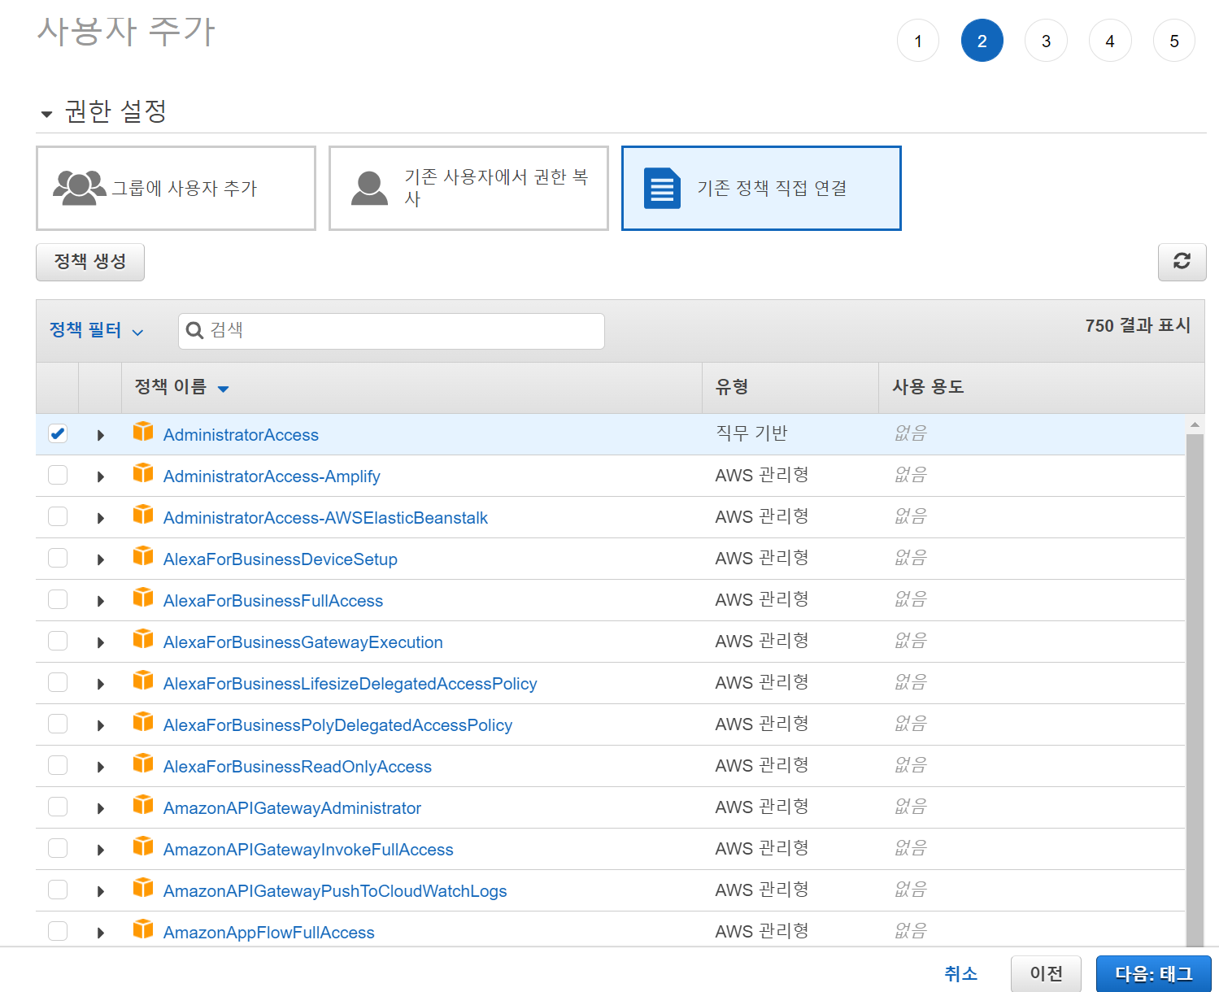This screenshot has height=992, width=1219.
Task: Click policy icon beside AlexaForBusinessPolyDelegatedAccessPolicy
Action: [143, 722]
